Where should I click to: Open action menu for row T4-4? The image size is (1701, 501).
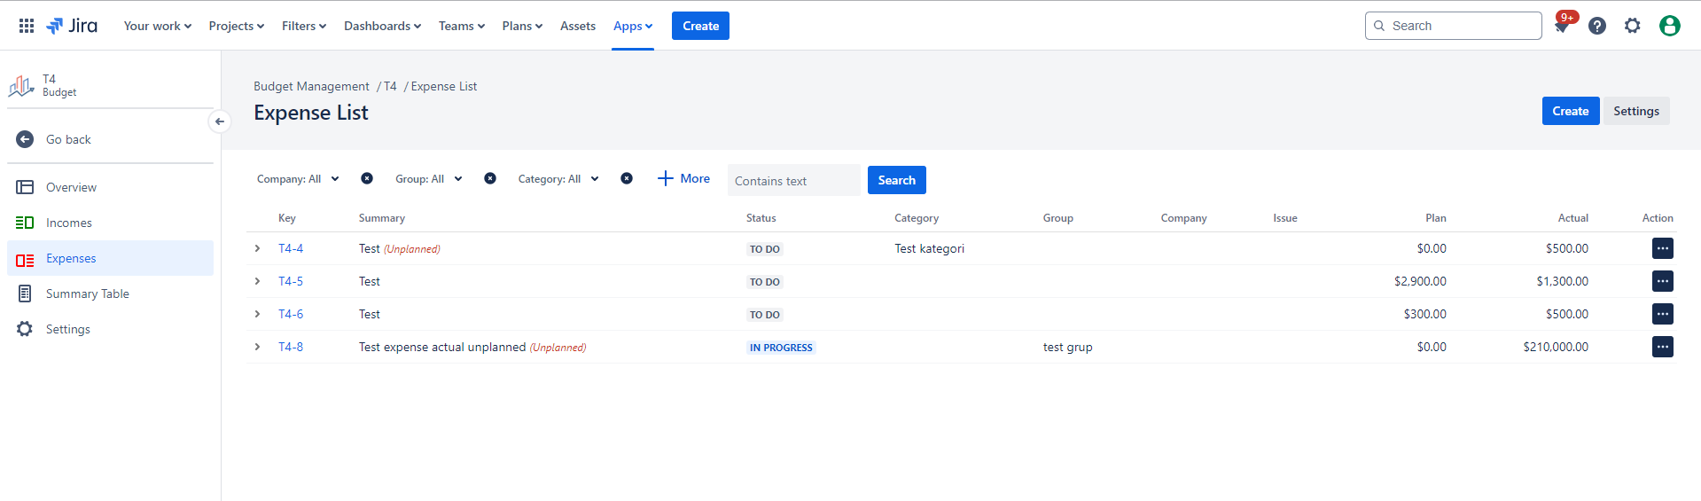1663,248
